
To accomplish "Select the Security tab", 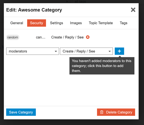I will coord(36,23).
